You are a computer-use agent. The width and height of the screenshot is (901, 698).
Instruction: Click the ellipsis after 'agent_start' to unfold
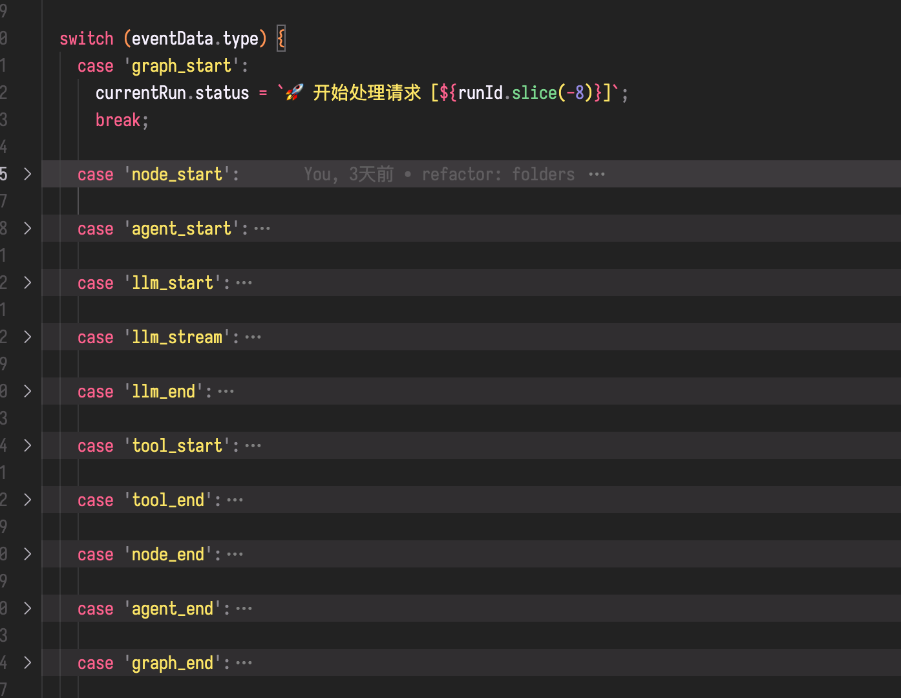pos(262,229)
